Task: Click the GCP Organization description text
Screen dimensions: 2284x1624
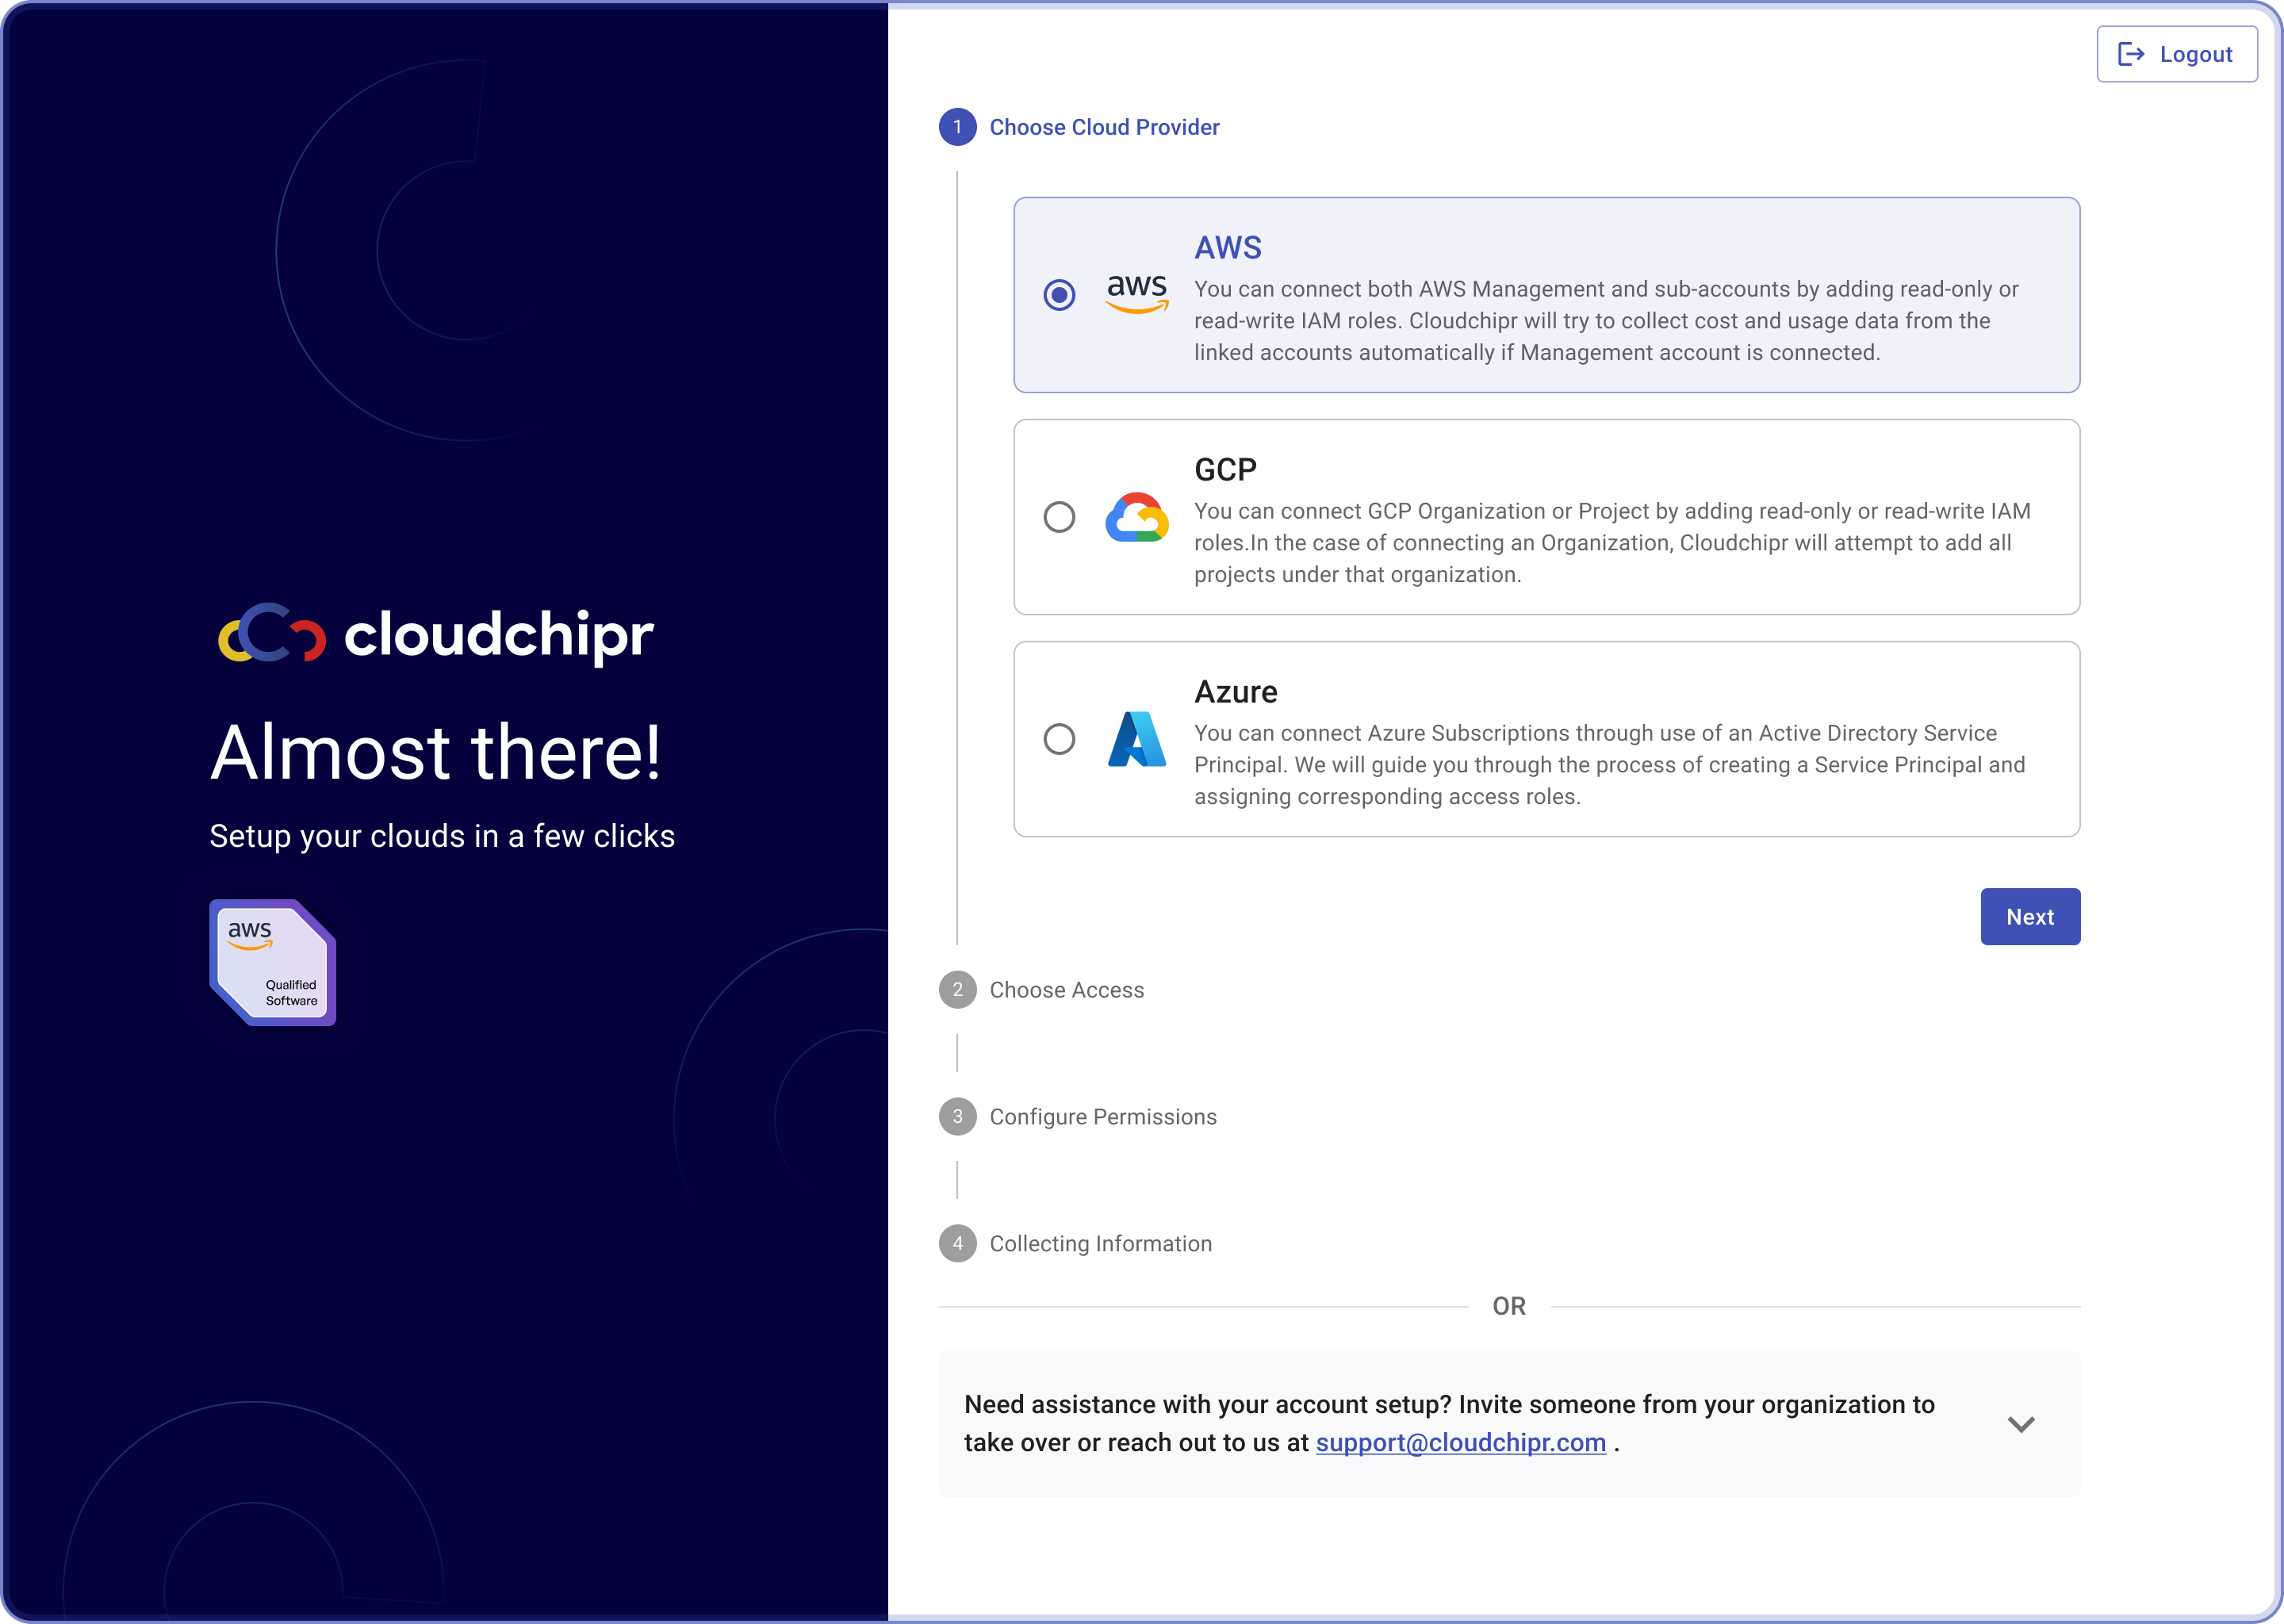Action: point(1612,543)
